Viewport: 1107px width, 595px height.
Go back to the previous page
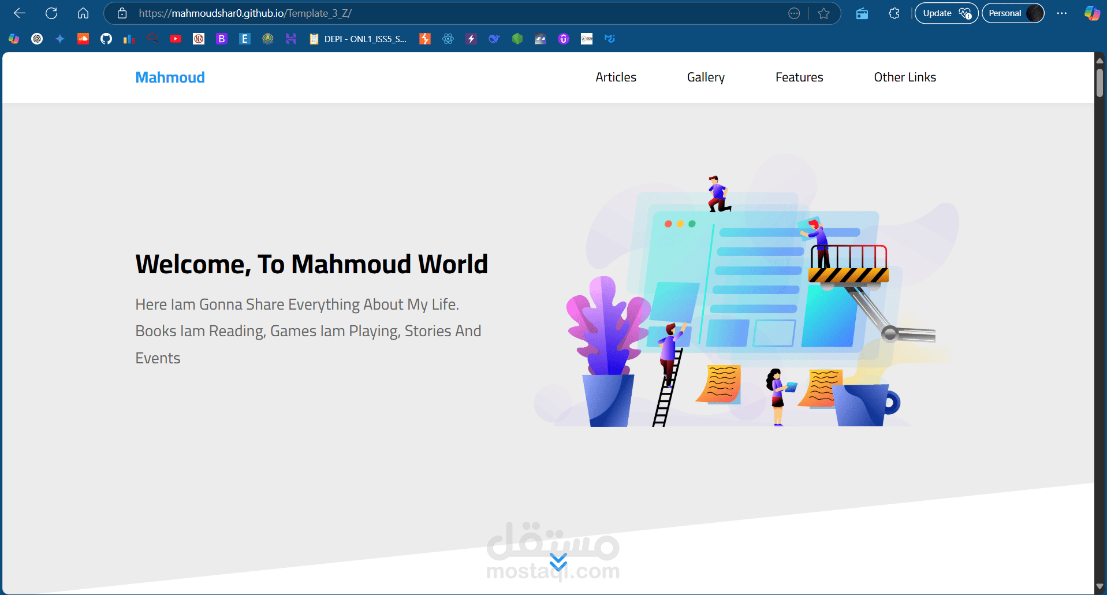pyautogui.click(x=20, y=13)
